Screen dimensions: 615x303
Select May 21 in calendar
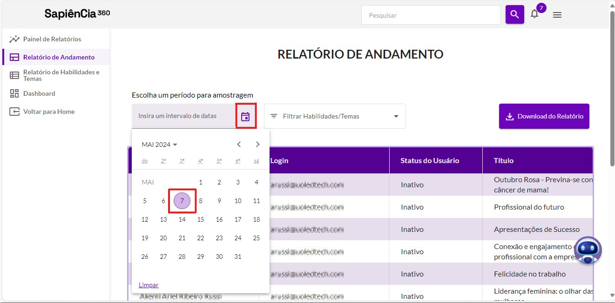click(x=182, y=238)
